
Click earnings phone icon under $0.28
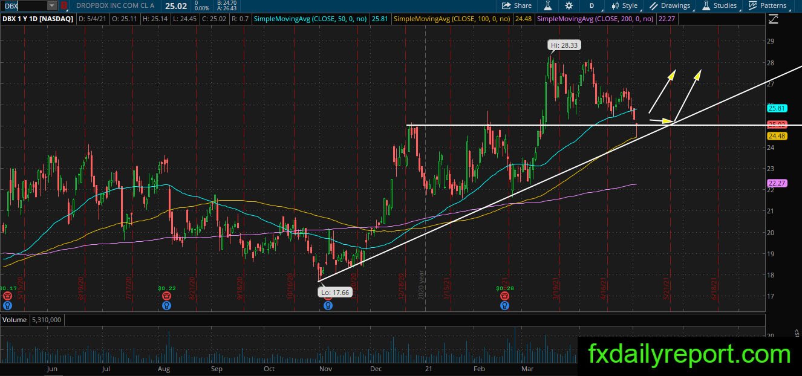point(504,296)
